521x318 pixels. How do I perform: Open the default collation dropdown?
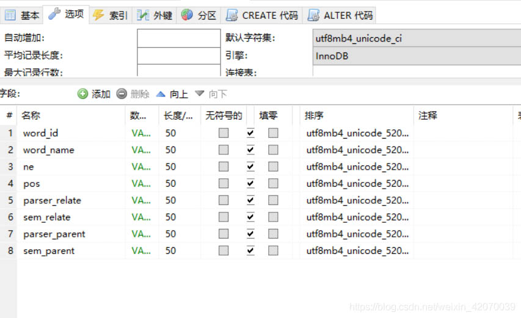(x=417, y=38)
